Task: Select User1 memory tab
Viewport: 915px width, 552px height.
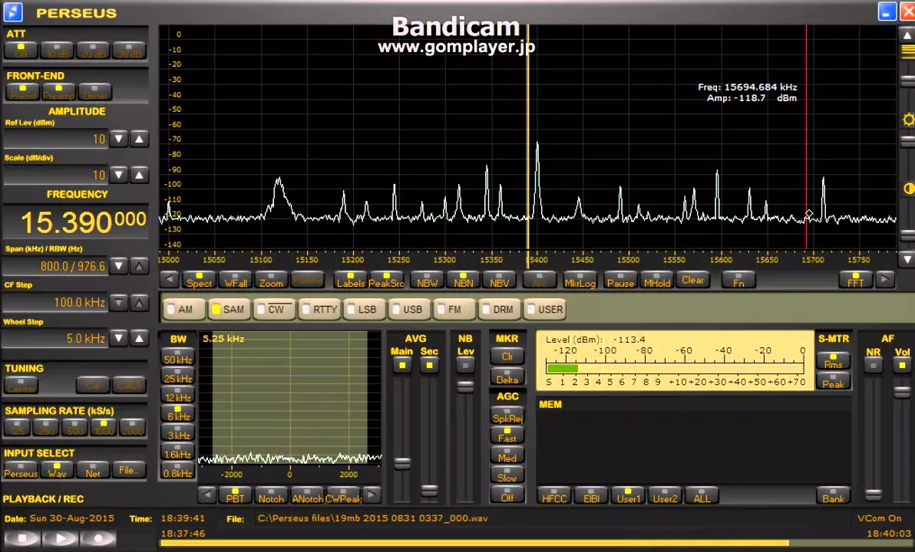Action: tap(628, 495)
